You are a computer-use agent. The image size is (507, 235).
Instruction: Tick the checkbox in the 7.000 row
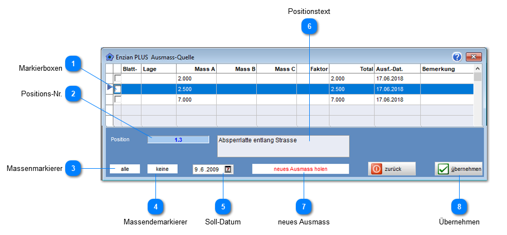click(x=118, y=100)
